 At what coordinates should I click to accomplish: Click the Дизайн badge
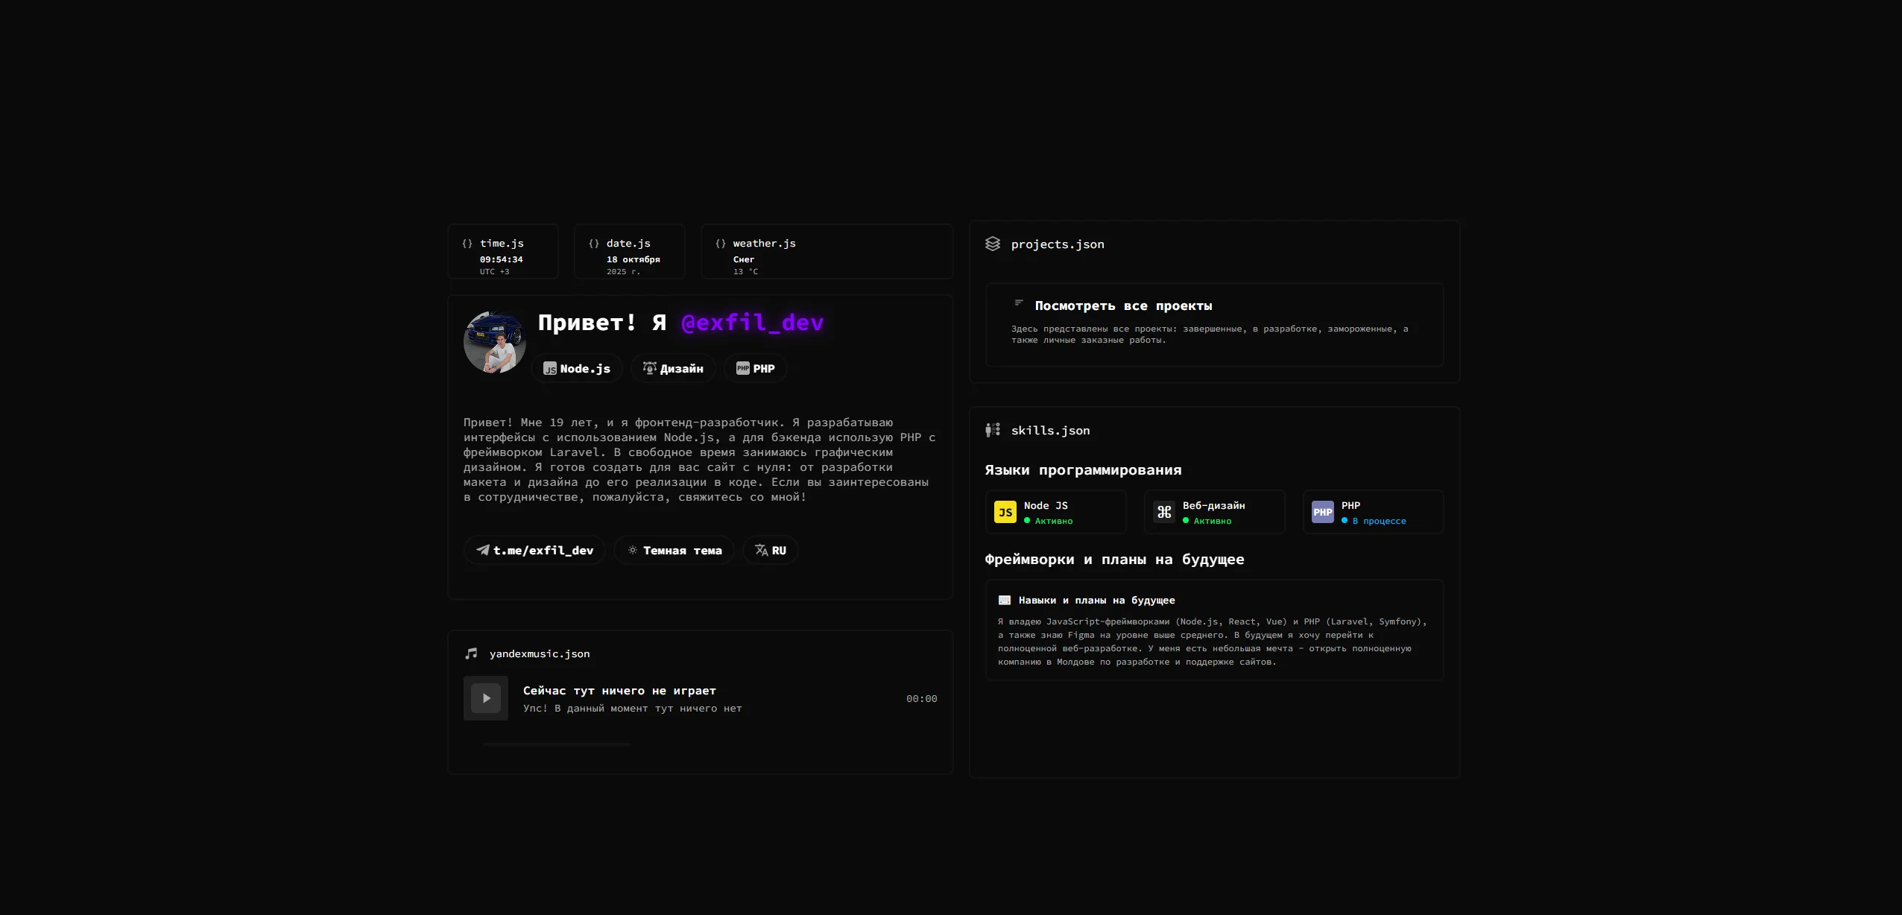click(673, 369)
